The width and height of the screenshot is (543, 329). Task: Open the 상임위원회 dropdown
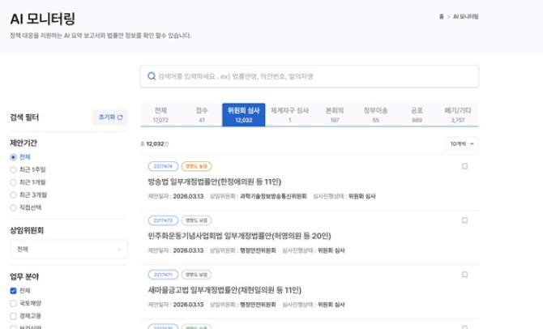pyautogui.click(x=68, y=249)
